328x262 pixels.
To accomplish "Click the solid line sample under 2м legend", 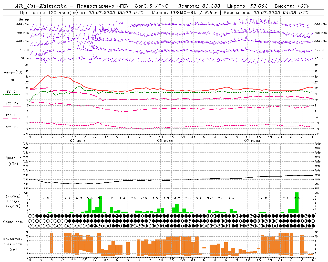I will click(x=12, y=83).
